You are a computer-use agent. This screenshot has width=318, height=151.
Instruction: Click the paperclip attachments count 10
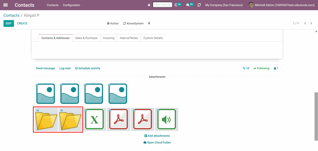pyautogui.click(x=246, y=68)
